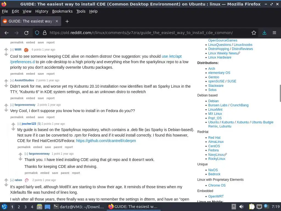Upvote fargoneownway's Fedora question comment

6,105
